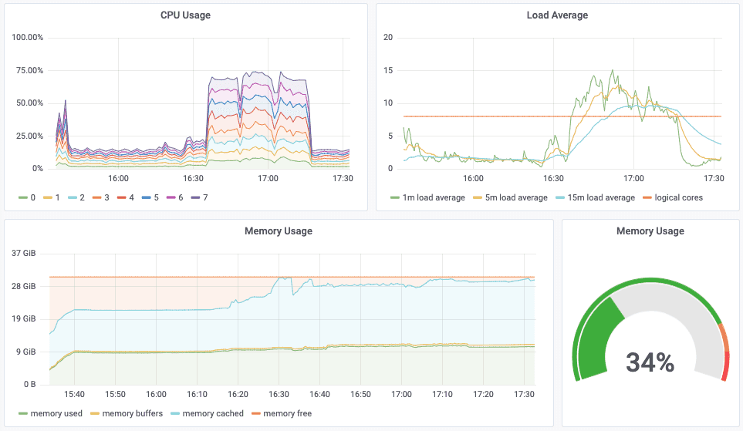This screenshot has height=431, width=743.
Task: Click the CPU core 5 blue color swatch
Action: pos(147,197)
